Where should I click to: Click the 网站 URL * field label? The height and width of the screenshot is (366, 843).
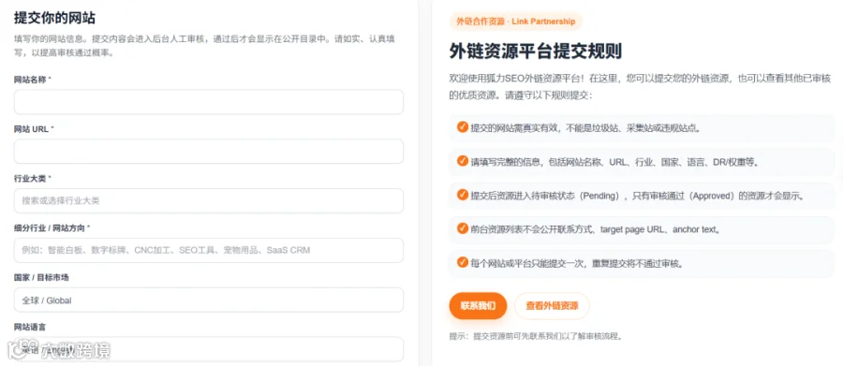pyautogui.click(x=34, y=129)
